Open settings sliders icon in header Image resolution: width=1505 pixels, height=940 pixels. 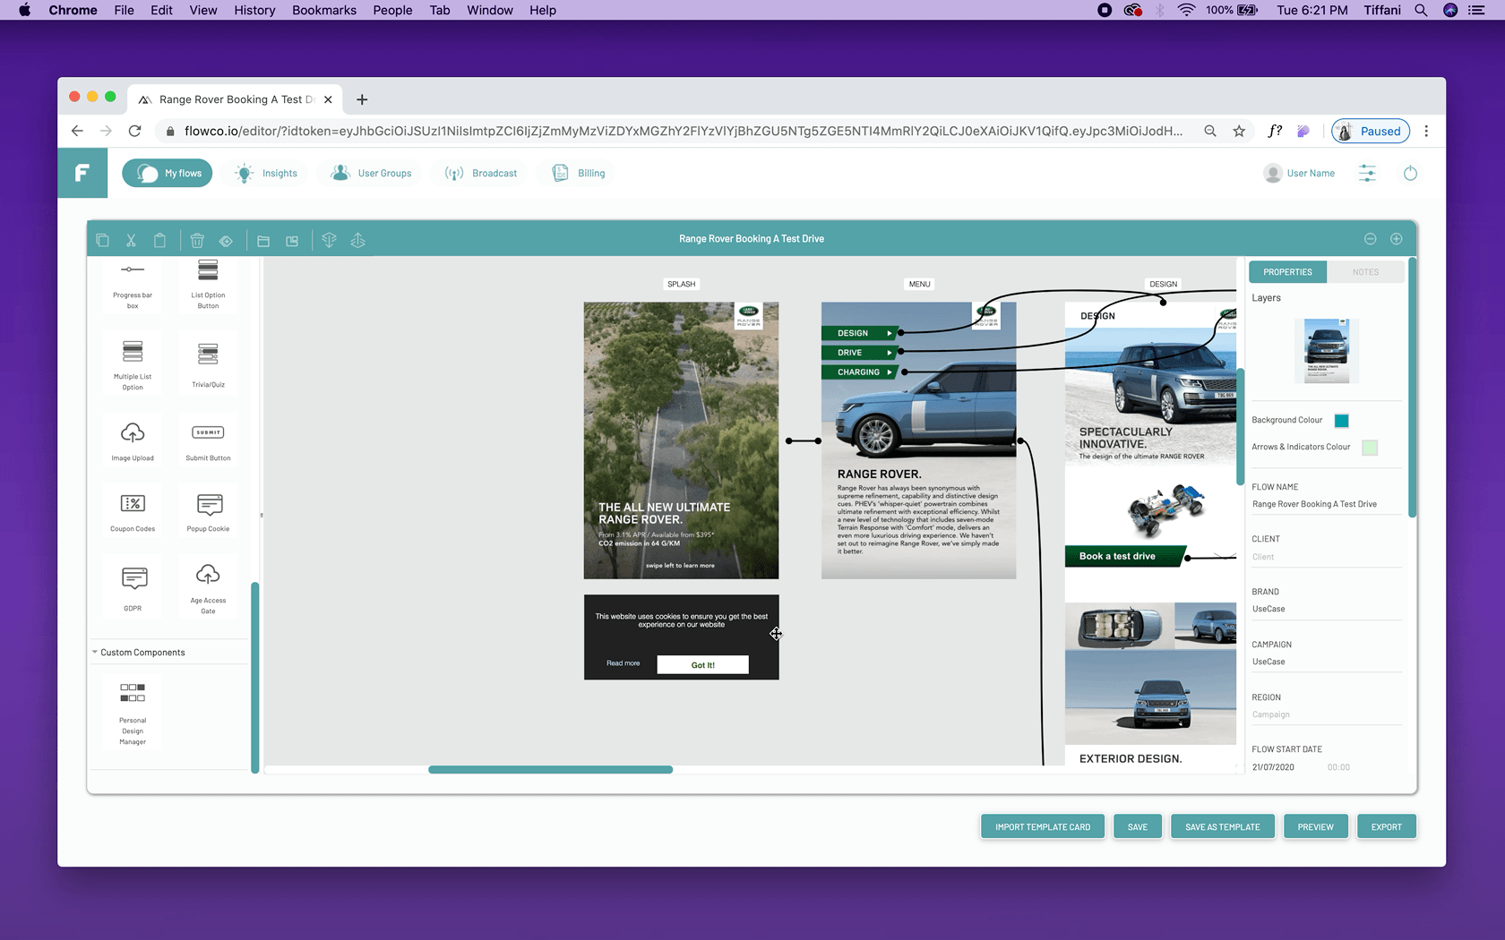pos(1367,174)
